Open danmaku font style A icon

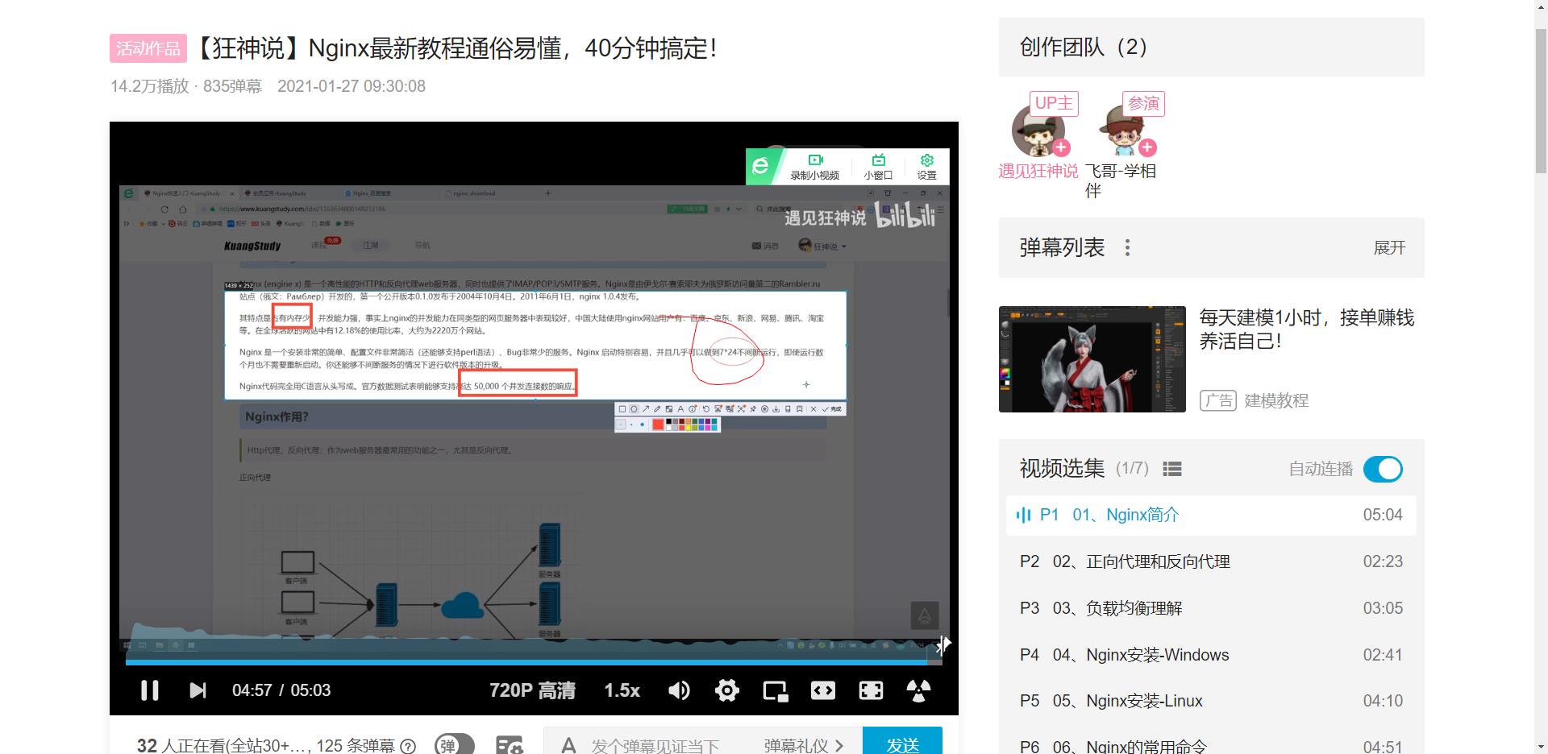(x=568, y=745)
